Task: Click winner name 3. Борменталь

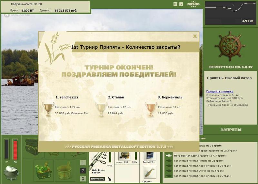Action: (x=170, y=97)
